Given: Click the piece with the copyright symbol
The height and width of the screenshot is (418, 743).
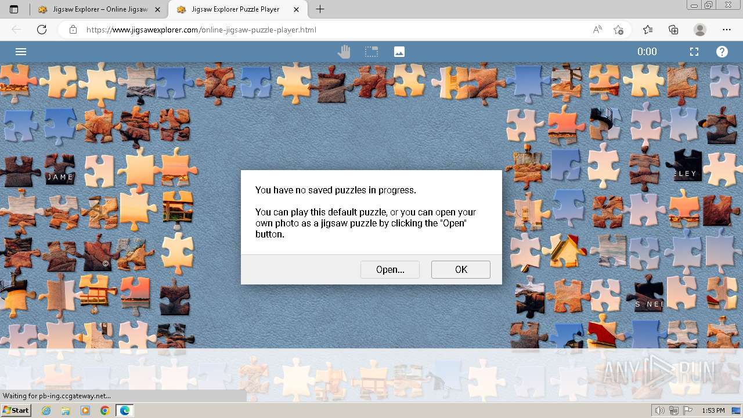Looking at the screenshot, I should pos(100,253).
